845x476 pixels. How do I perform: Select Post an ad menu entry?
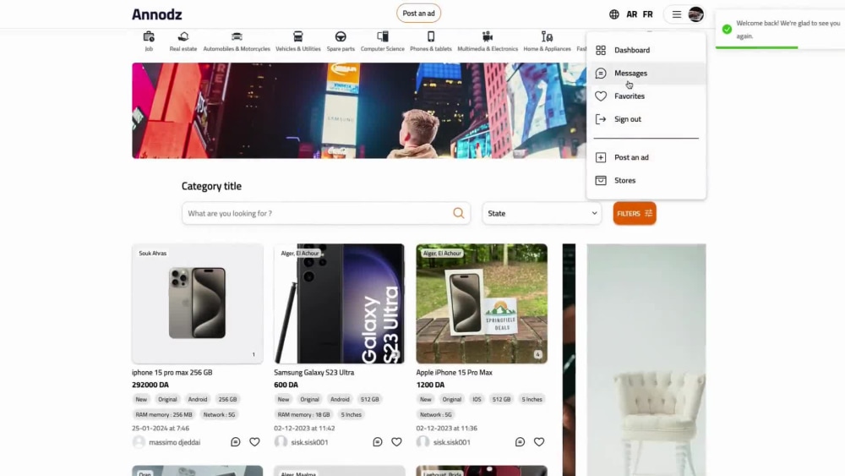tap(646, 157)
